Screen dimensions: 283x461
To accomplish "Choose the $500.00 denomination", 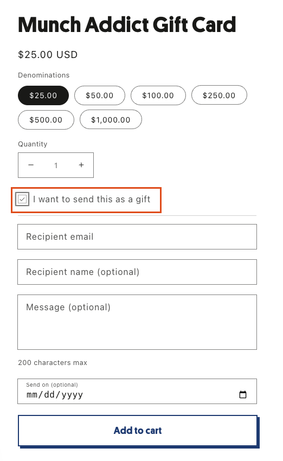I will pyautogui.click(x=46, y=120).
